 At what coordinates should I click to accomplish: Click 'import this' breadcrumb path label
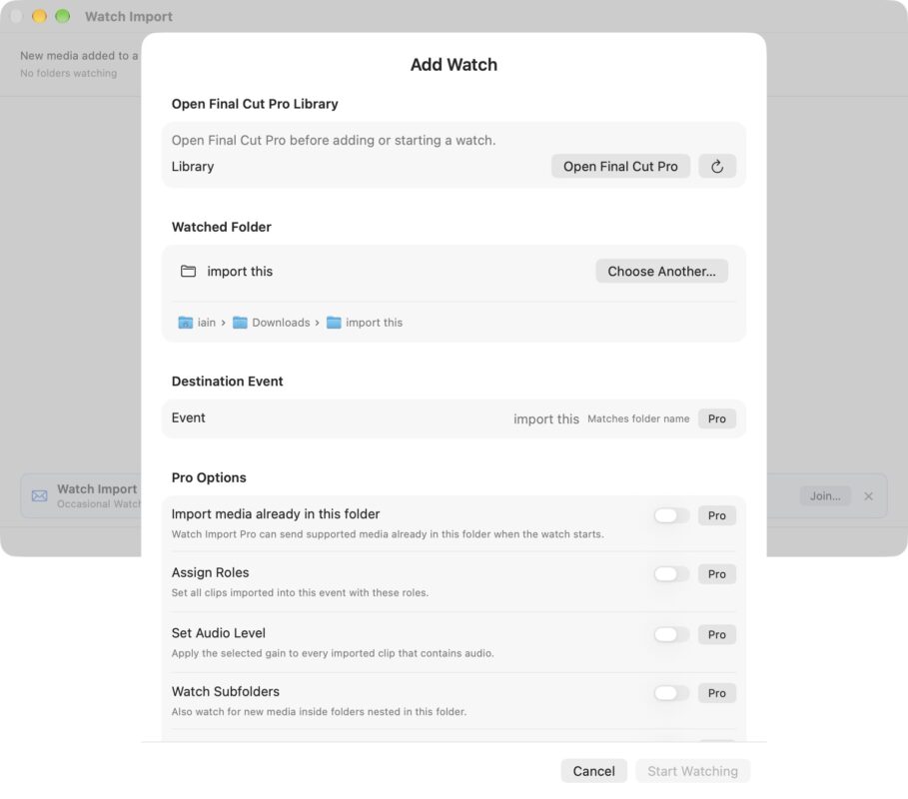[x=374, y=323]
